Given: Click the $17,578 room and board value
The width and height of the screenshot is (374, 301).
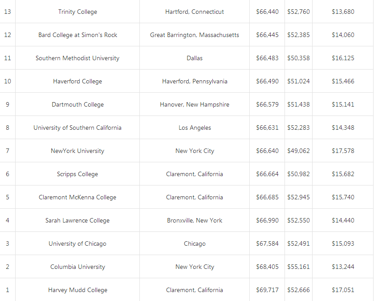Looking at the screenshot, I should pyautogui.click(x=343, y=151).
